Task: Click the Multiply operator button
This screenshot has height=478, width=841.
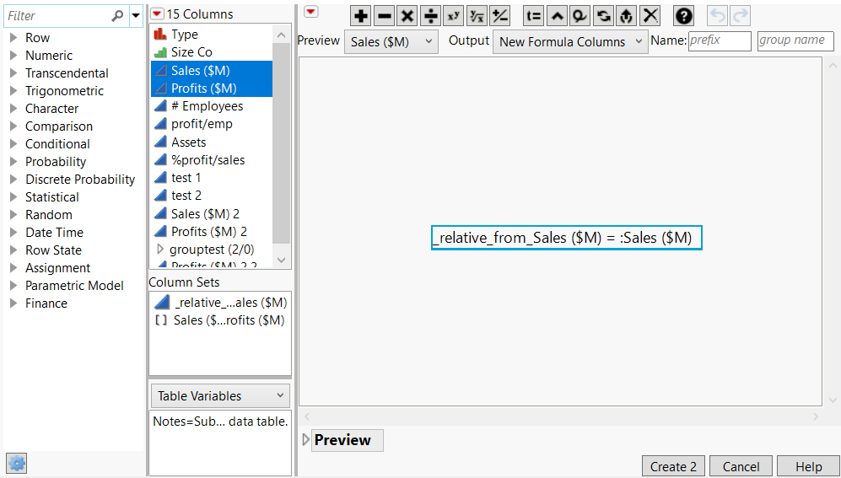Action: click(x=407, y=16)
